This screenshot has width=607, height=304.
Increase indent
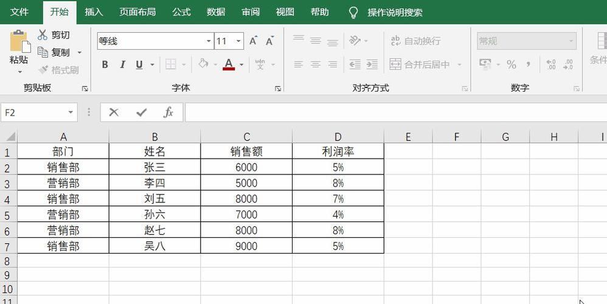click(x=372, y=64)
